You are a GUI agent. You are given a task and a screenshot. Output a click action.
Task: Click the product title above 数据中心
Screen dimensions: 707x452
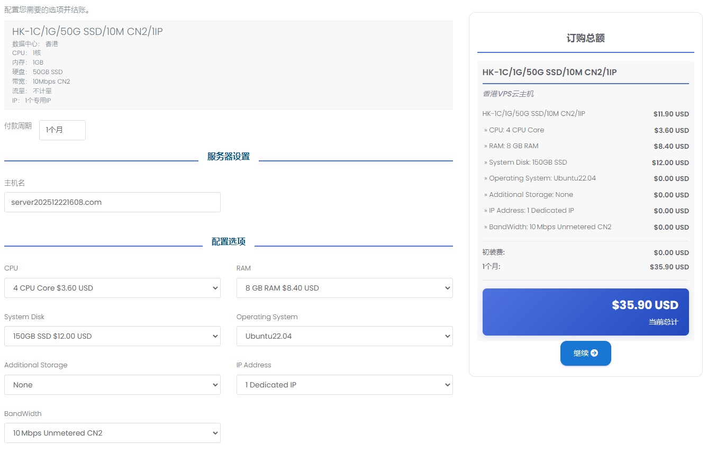click(87, 32)
